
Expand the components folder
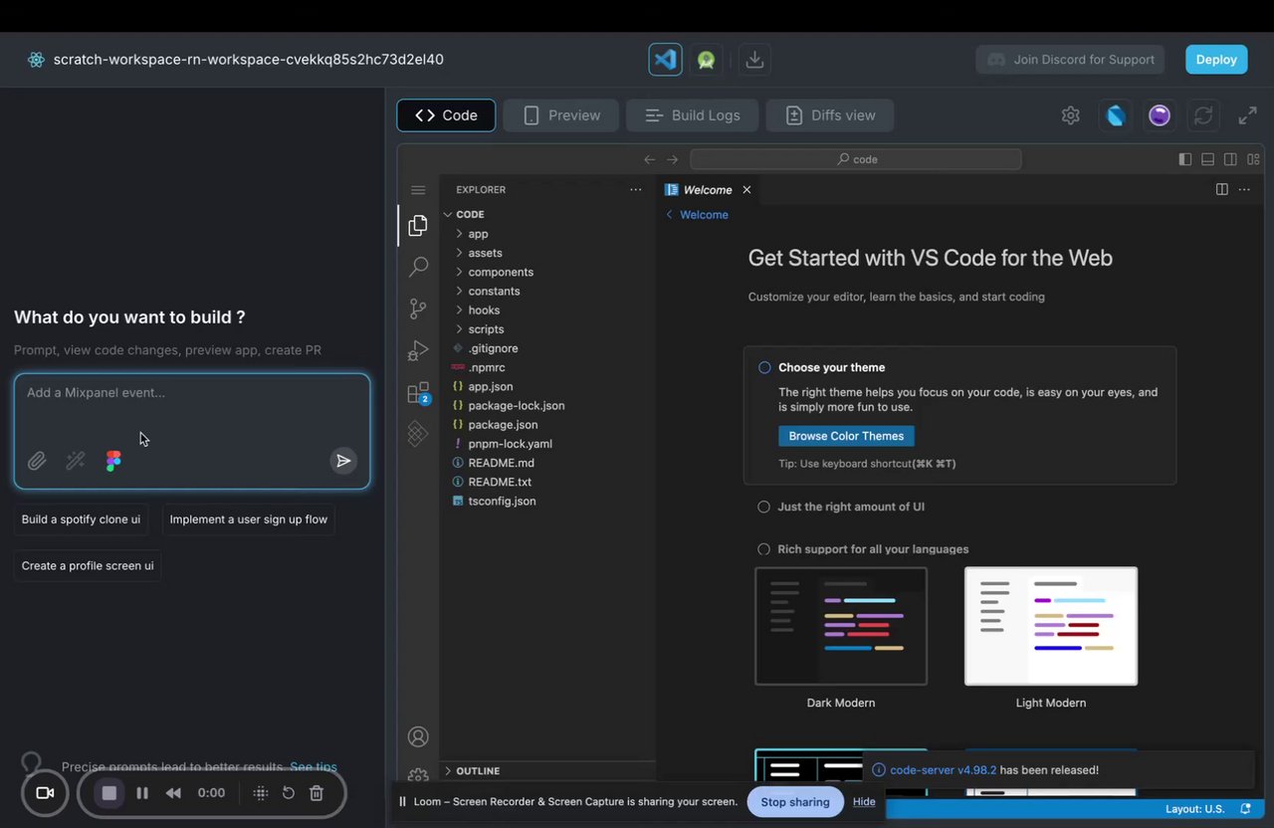(x=501, y=272)
